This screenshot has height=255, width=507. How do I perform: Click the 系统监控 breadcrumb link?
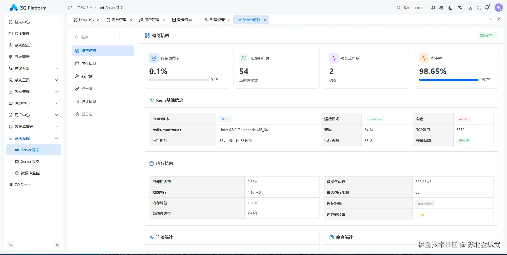[85, 8]
